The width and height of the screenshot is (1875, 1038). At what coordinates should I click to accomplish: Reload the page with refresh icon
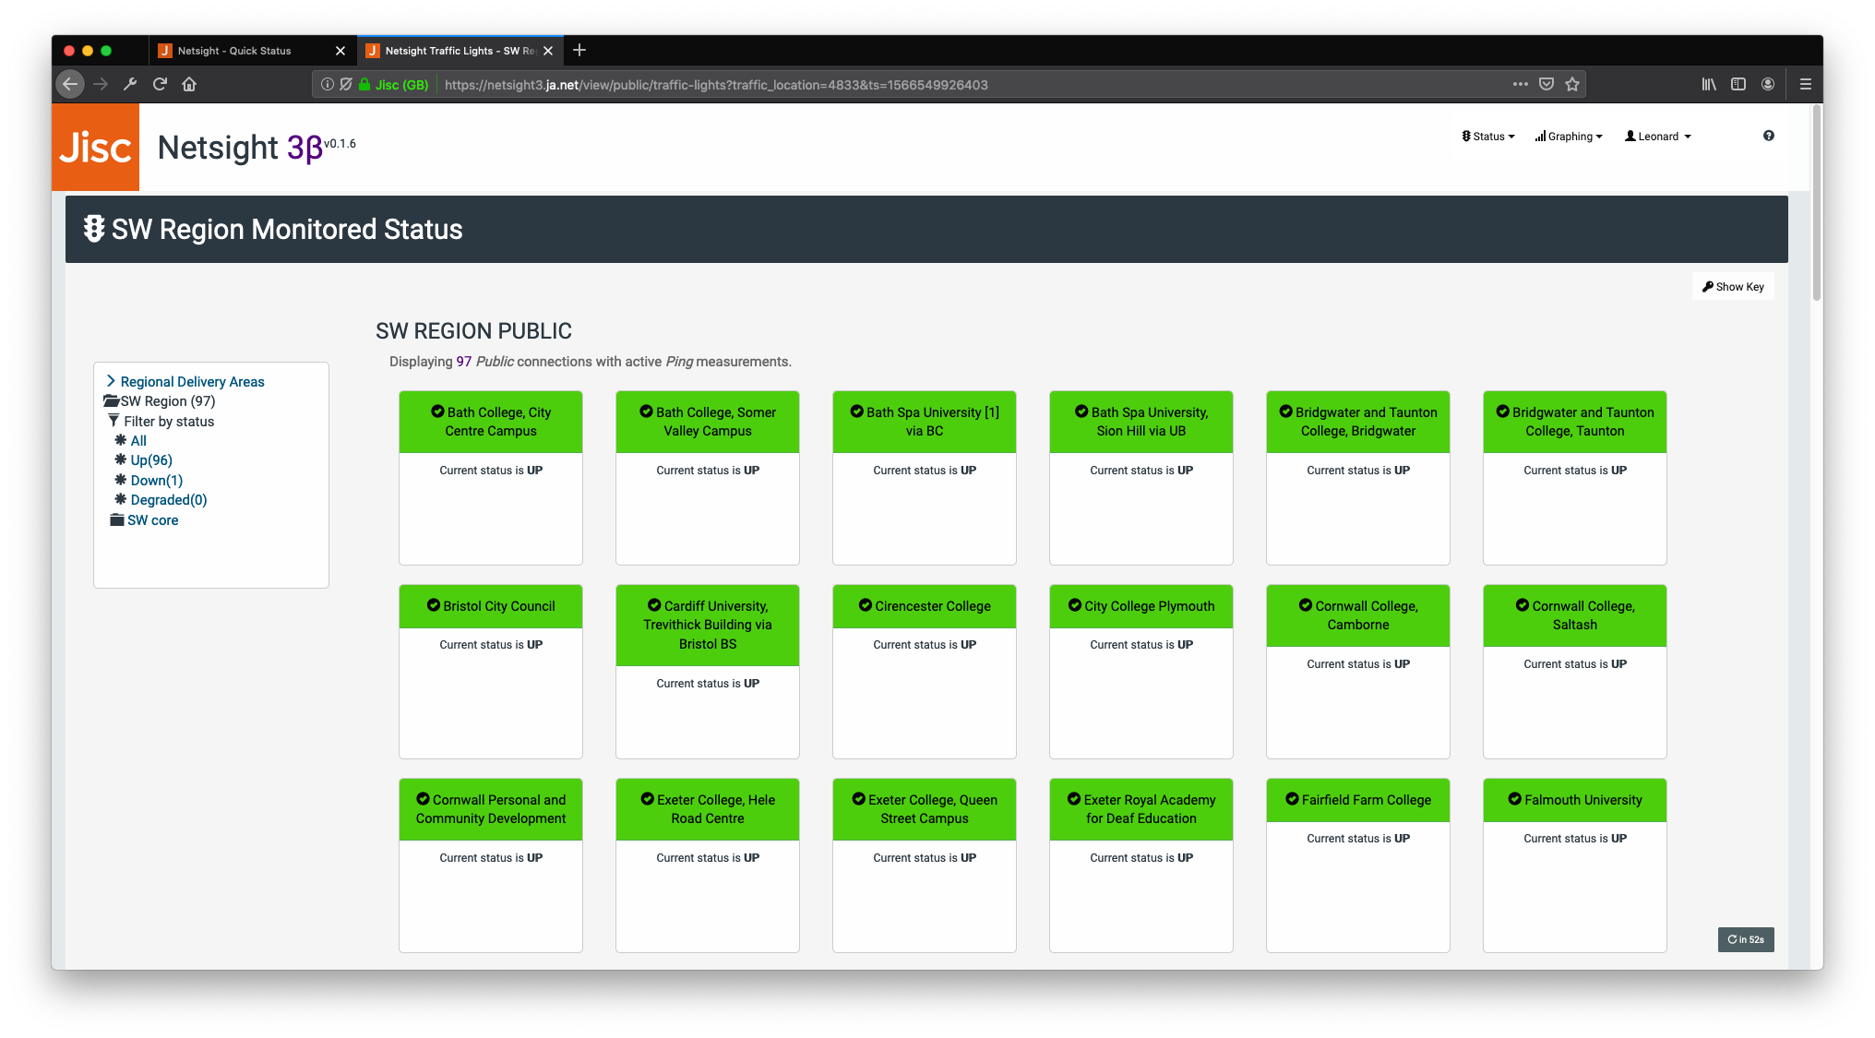(160, 85)
